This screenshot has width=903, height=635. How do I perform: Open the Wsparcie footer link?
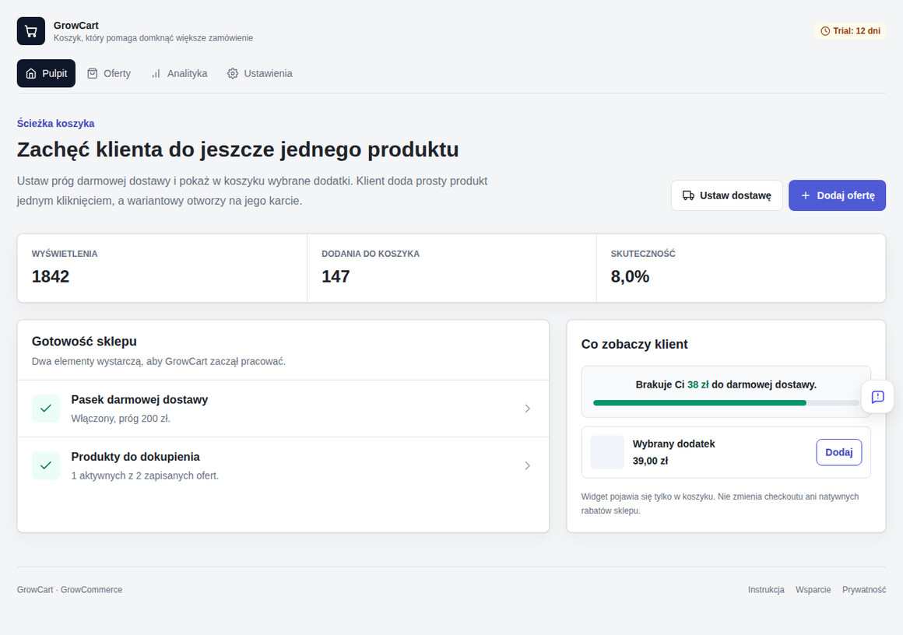pyautogui.click(x=813, y=590)
